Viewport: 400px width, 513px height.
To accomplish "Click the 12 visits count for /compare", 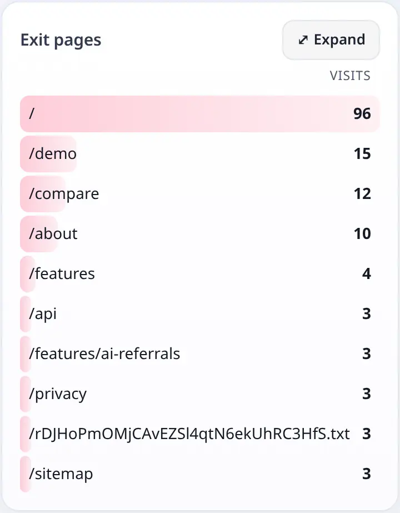I will 362,193.
